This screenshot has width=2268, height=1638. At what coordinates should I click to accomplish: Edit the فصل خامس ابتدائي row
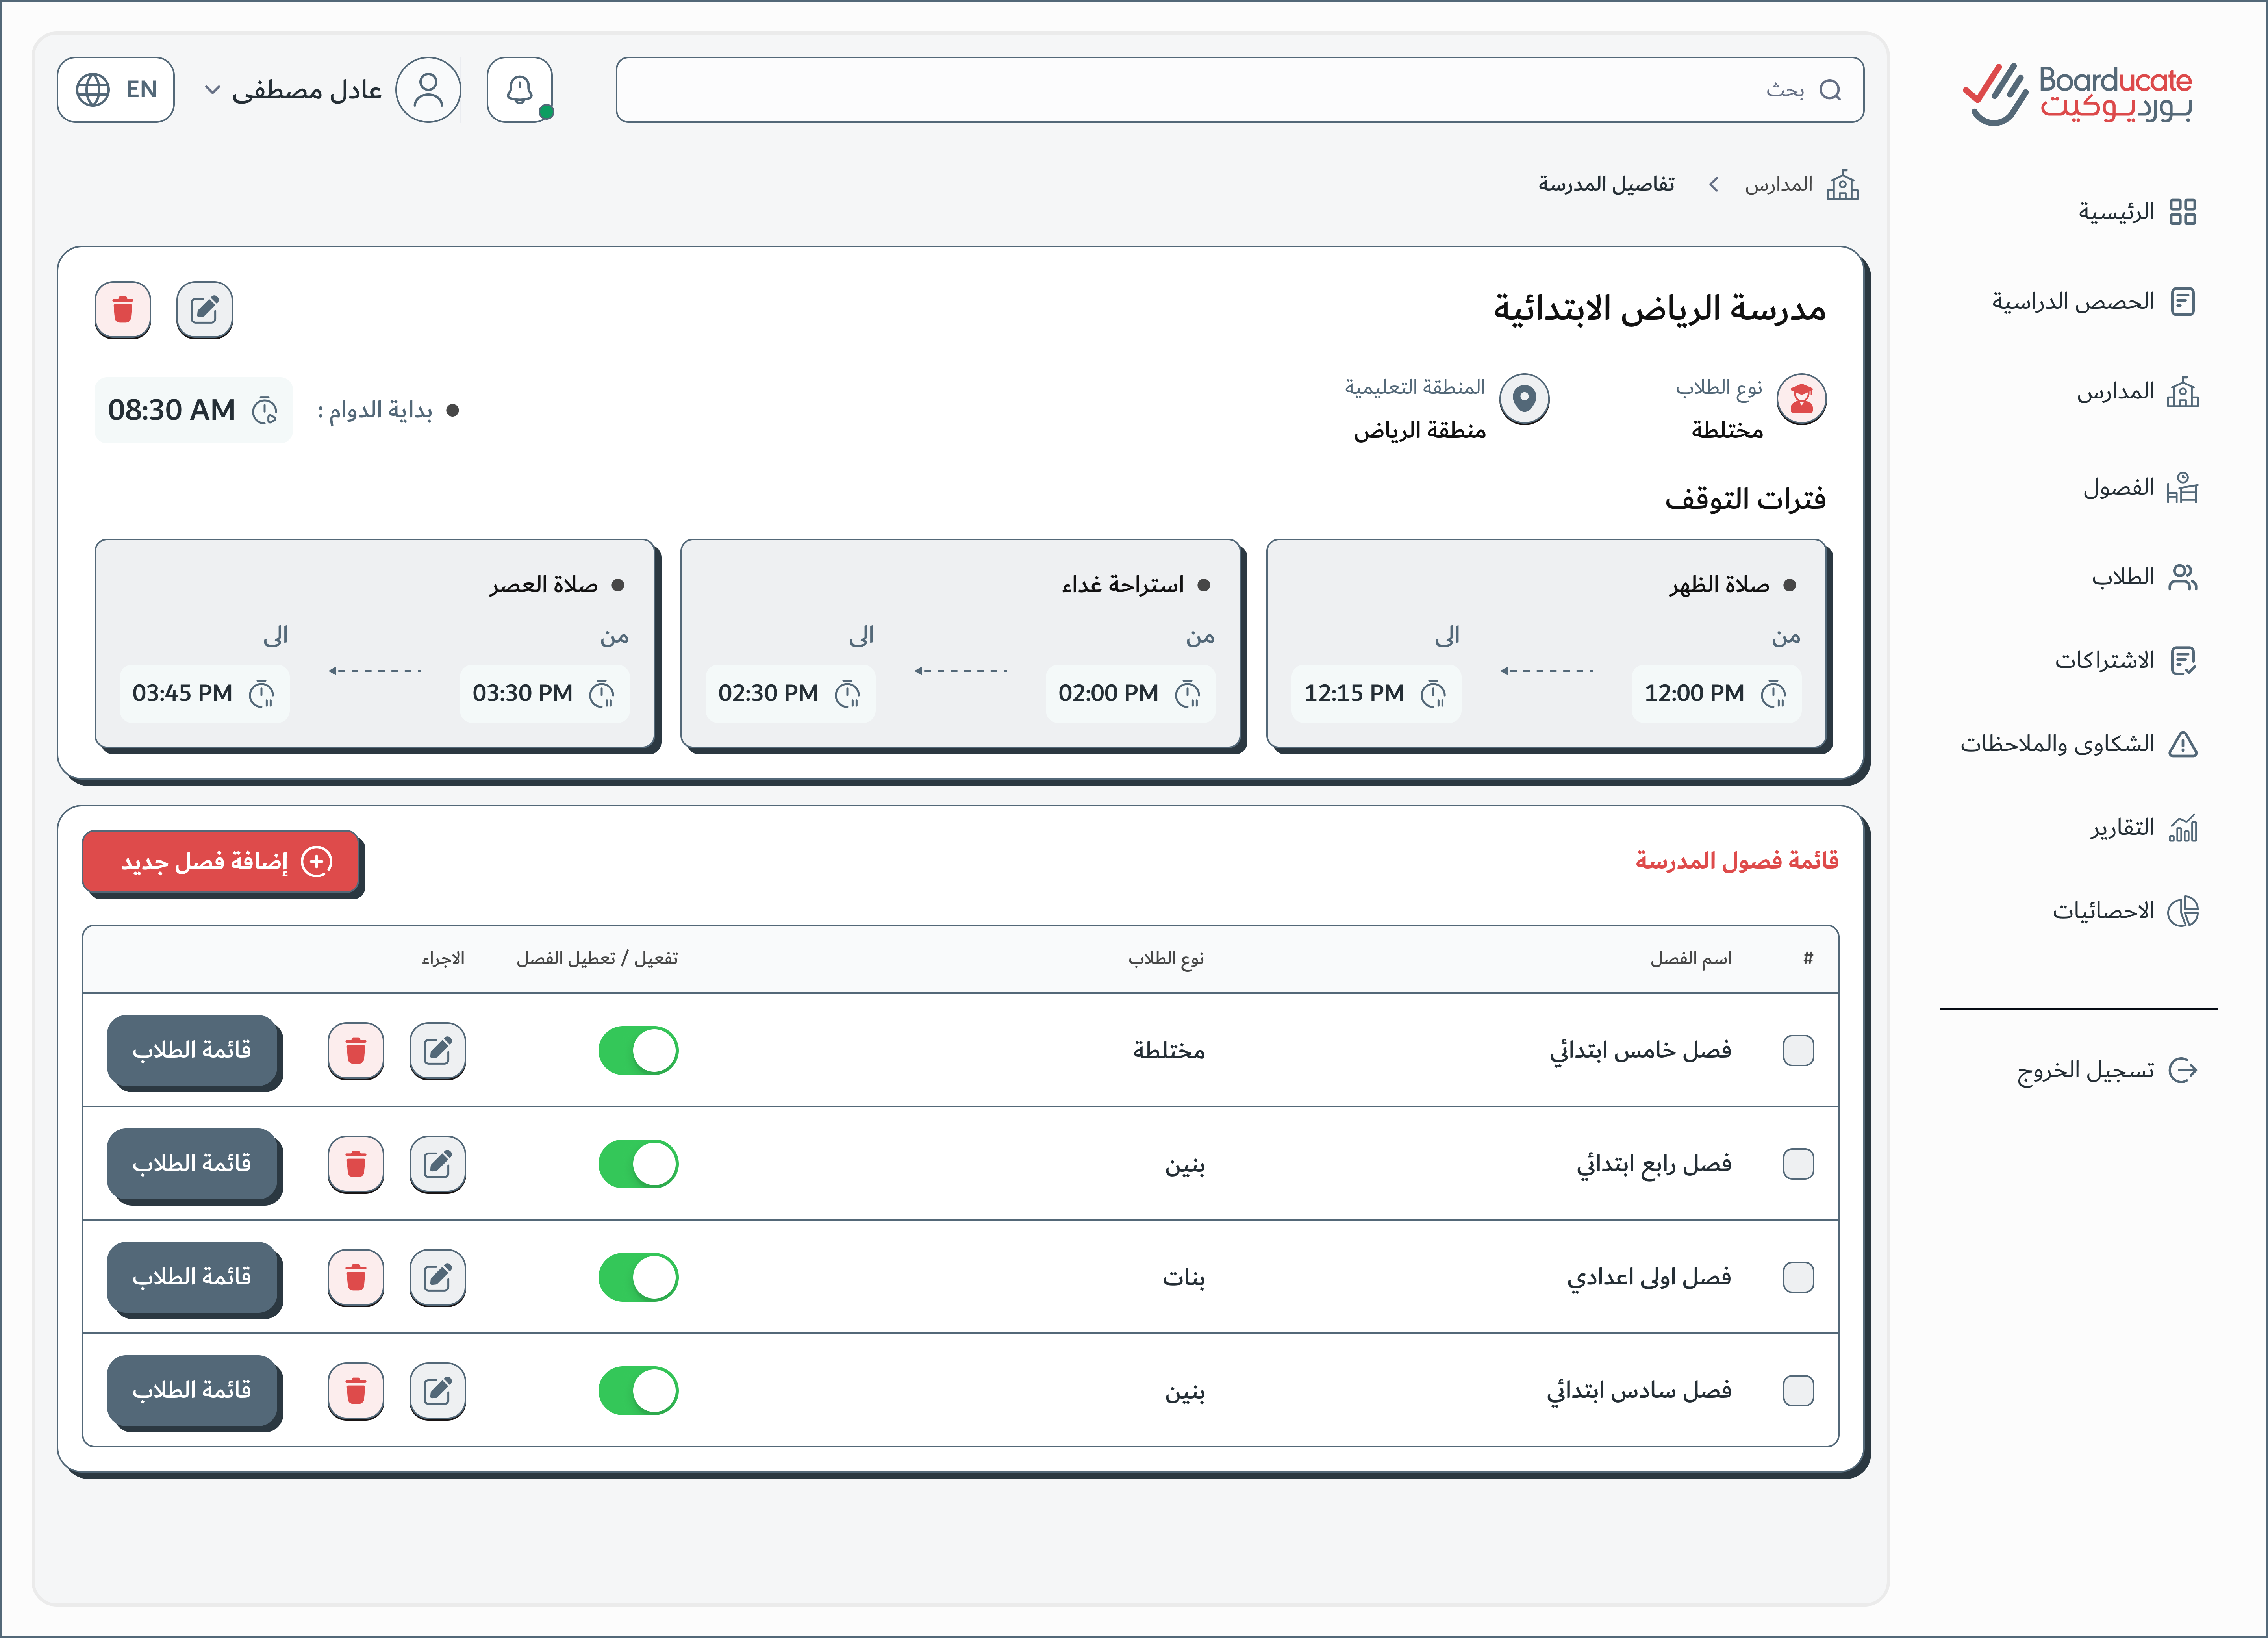point(437,1050)
